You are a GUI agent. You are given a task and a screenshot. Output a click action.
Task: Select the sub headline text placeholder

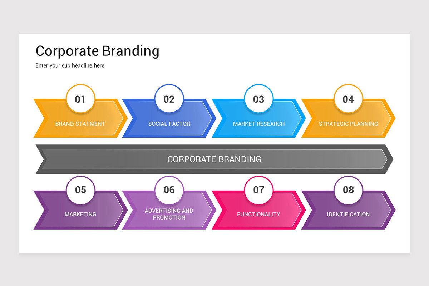[x=70, y=66]
